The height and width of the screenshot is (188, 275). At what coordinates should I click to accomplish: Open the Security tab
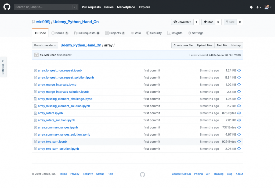pos(154,33)
